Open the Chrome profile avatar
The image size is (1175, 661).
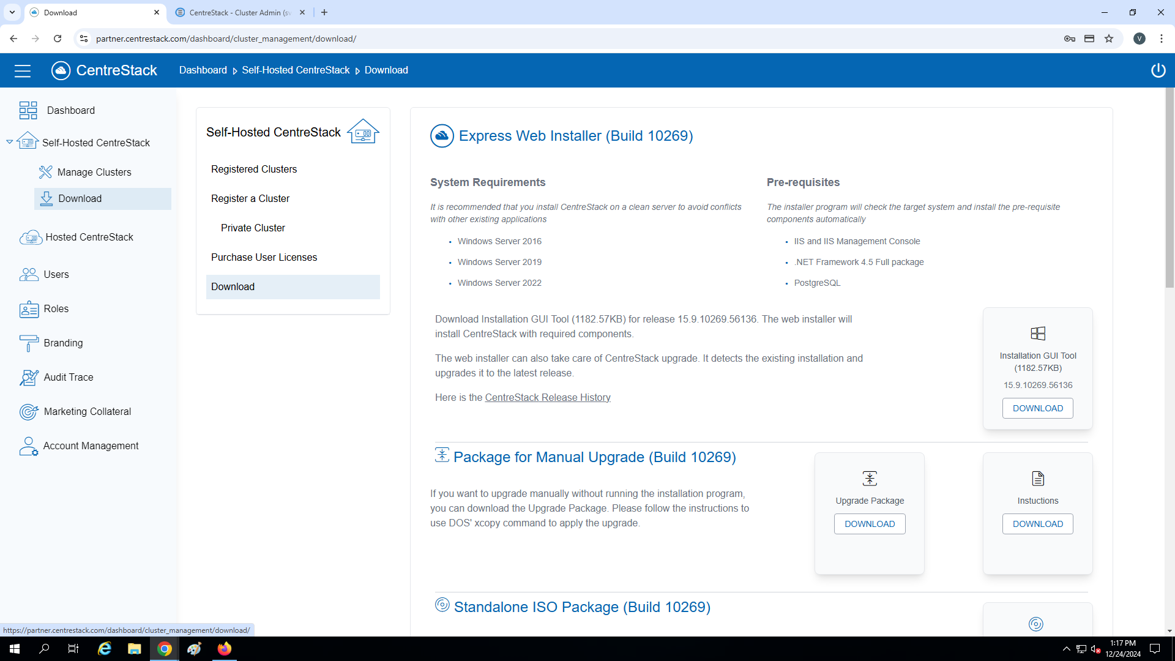[x=1139, y=39]
